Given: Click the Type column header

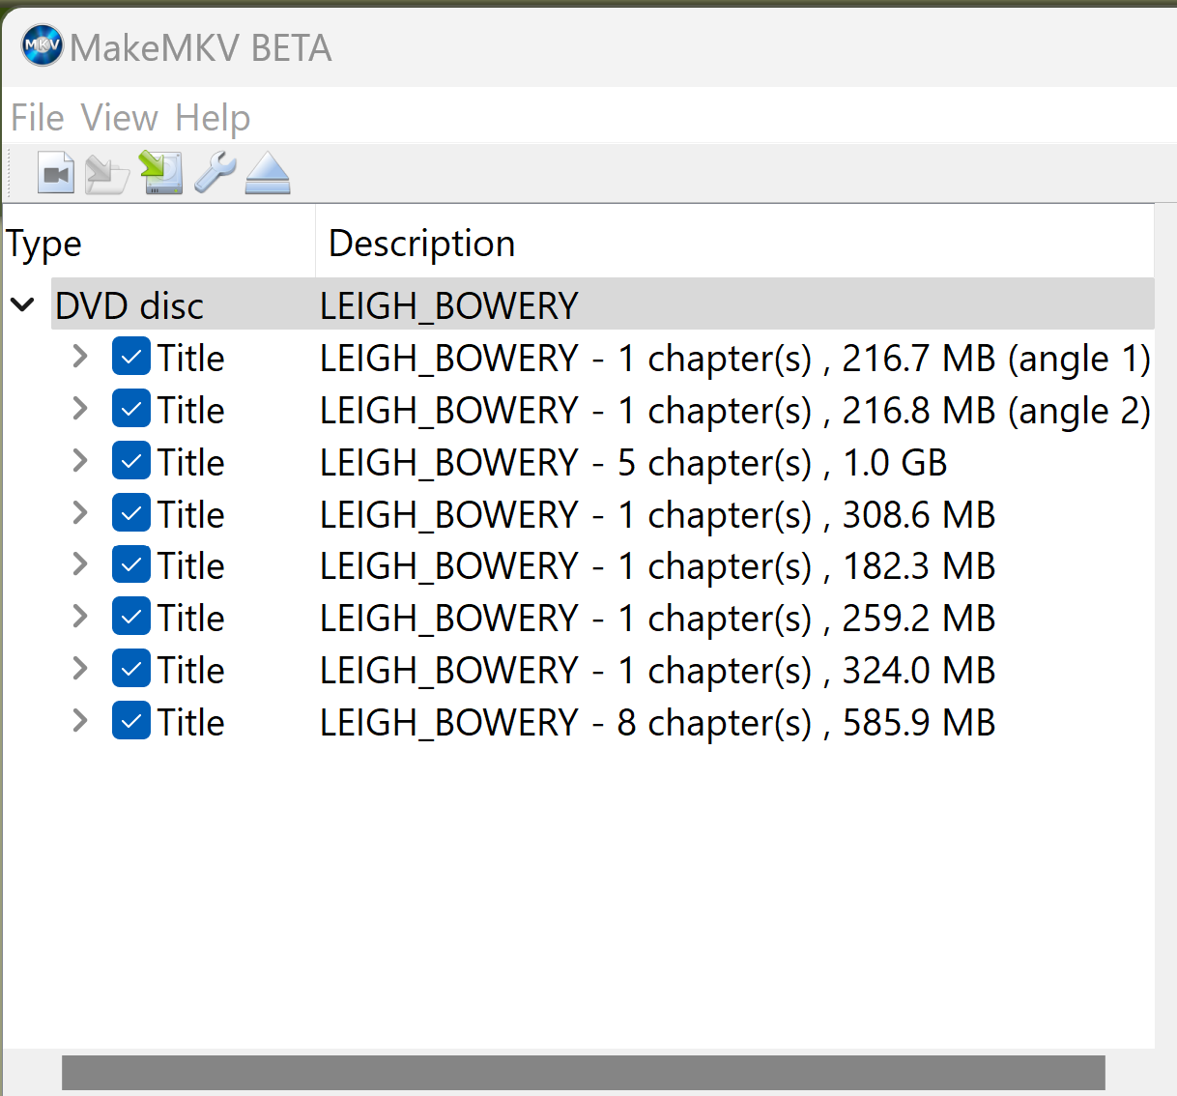Looking at the screenshot, I should coord(159,243).
